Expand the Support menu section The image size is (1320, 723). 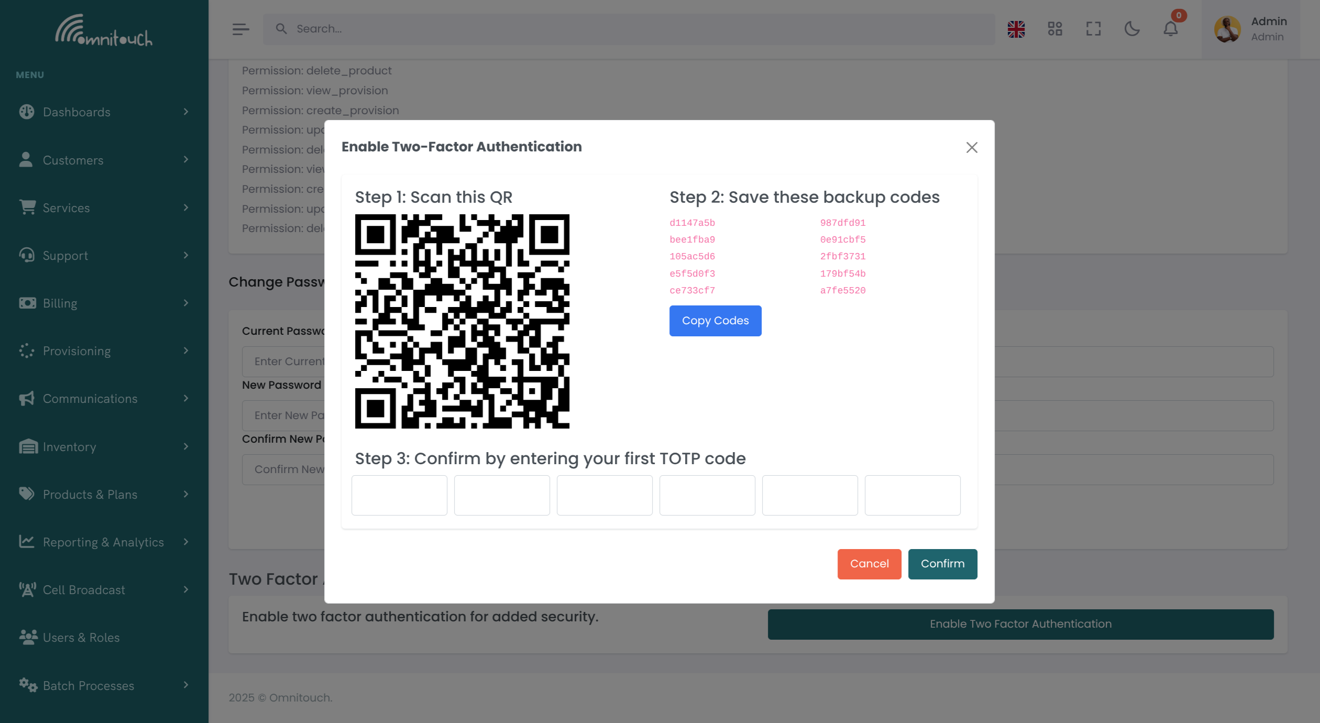pyautogui.click(x=186, y=255)
